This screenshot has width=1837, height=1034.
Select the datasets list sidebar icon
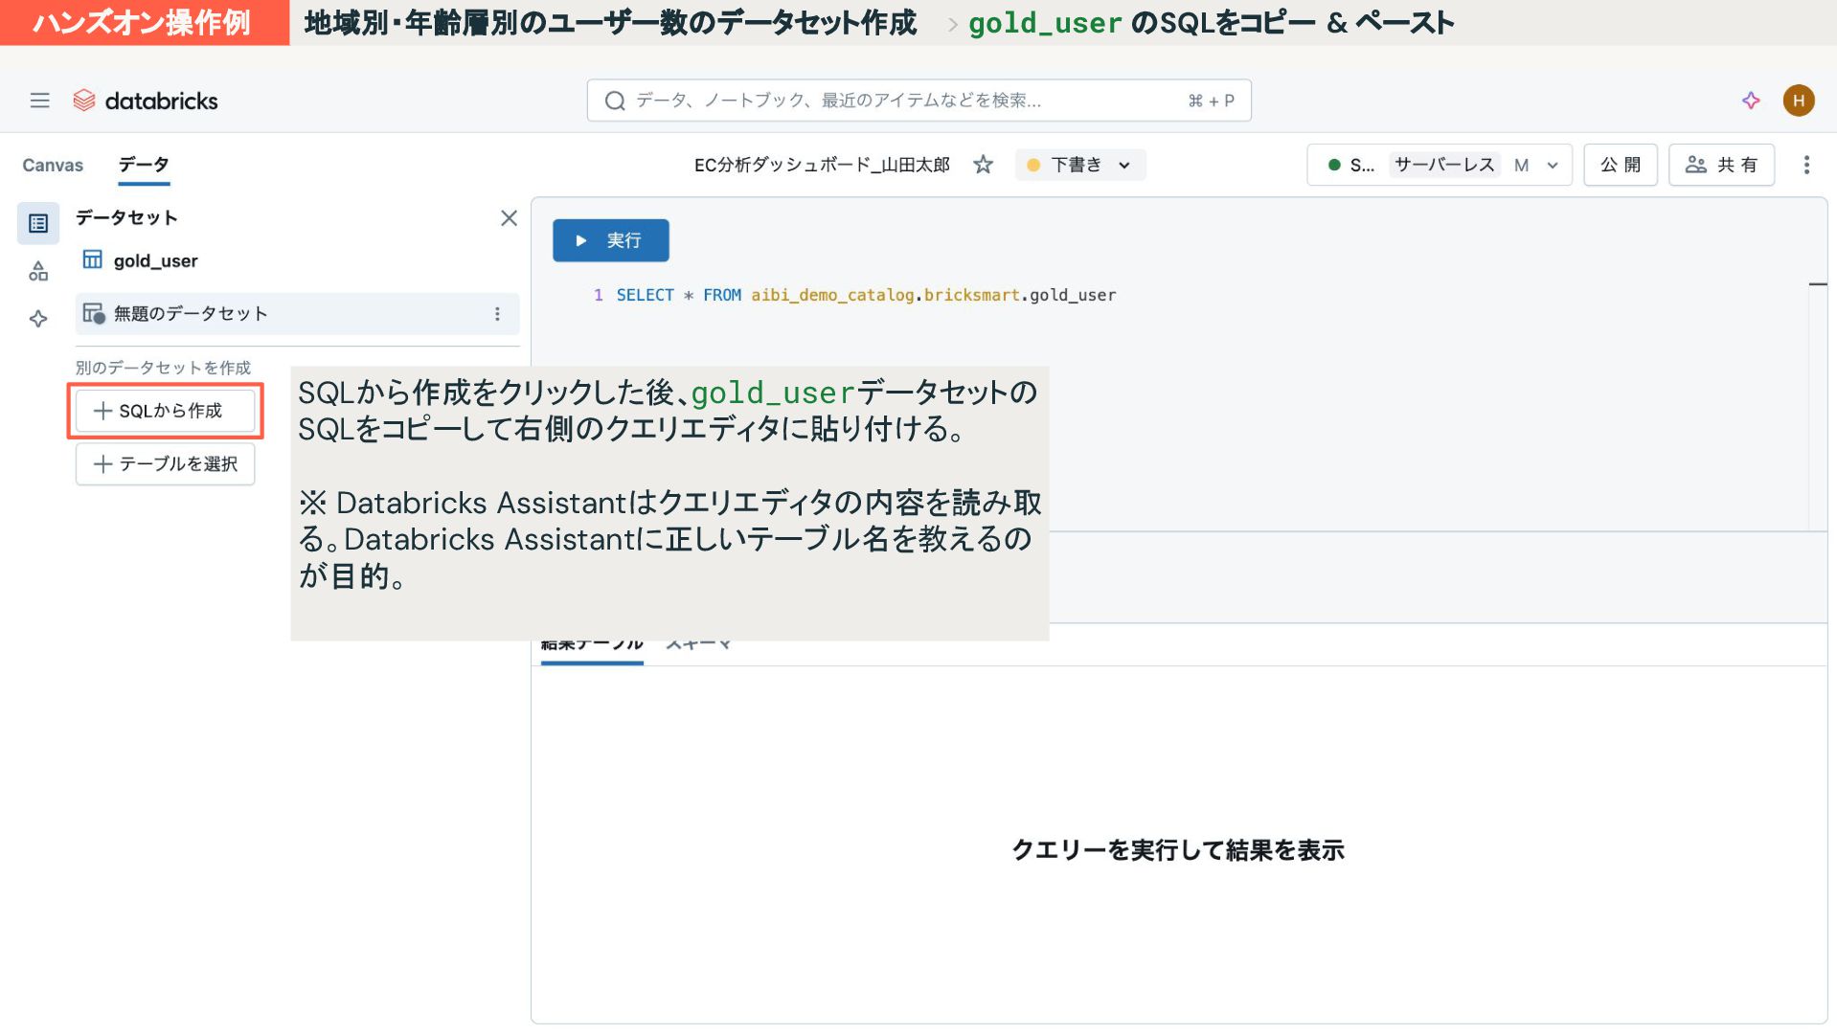(x=38, y=223)
